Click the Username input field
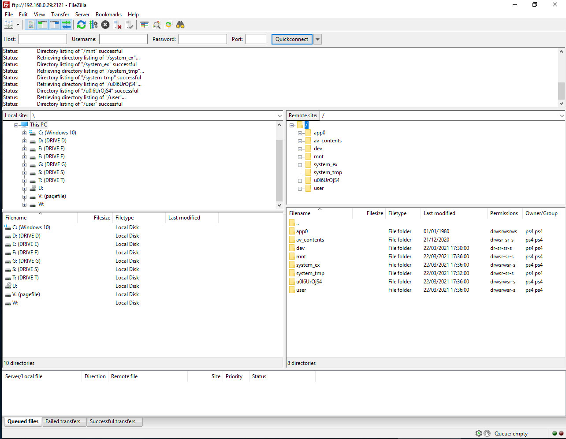The image size is (566, 439). tap(123, 39)
